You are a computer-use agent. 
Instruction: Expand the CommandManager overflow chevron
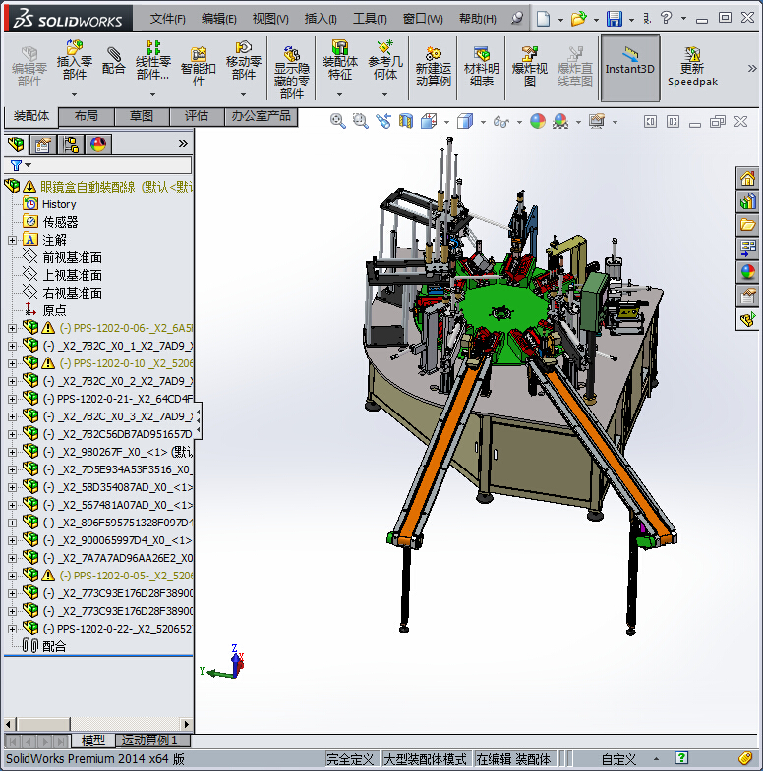tap(752, 69)
